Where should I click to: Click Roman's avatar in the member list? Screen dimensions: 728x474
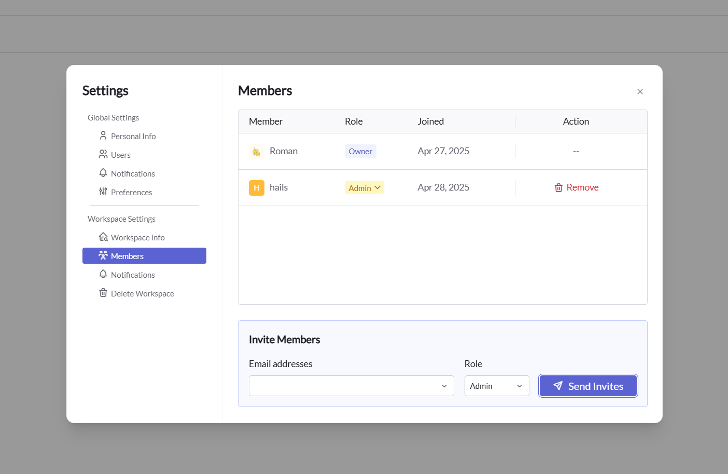click(x=256, y=151)
